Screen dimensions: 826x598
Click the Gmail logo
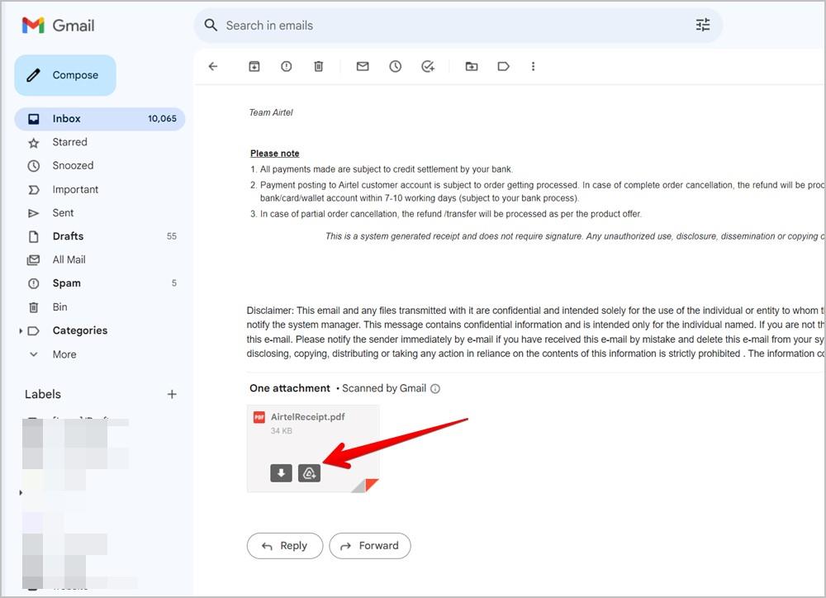point(58,26)
